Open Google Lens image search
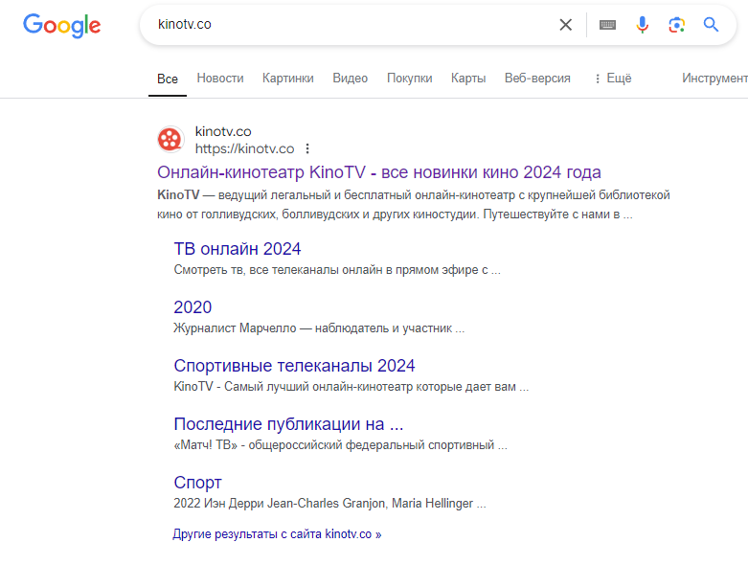This screenshot has height=565, width=748. pyautogui.click(x=677, y=25)
